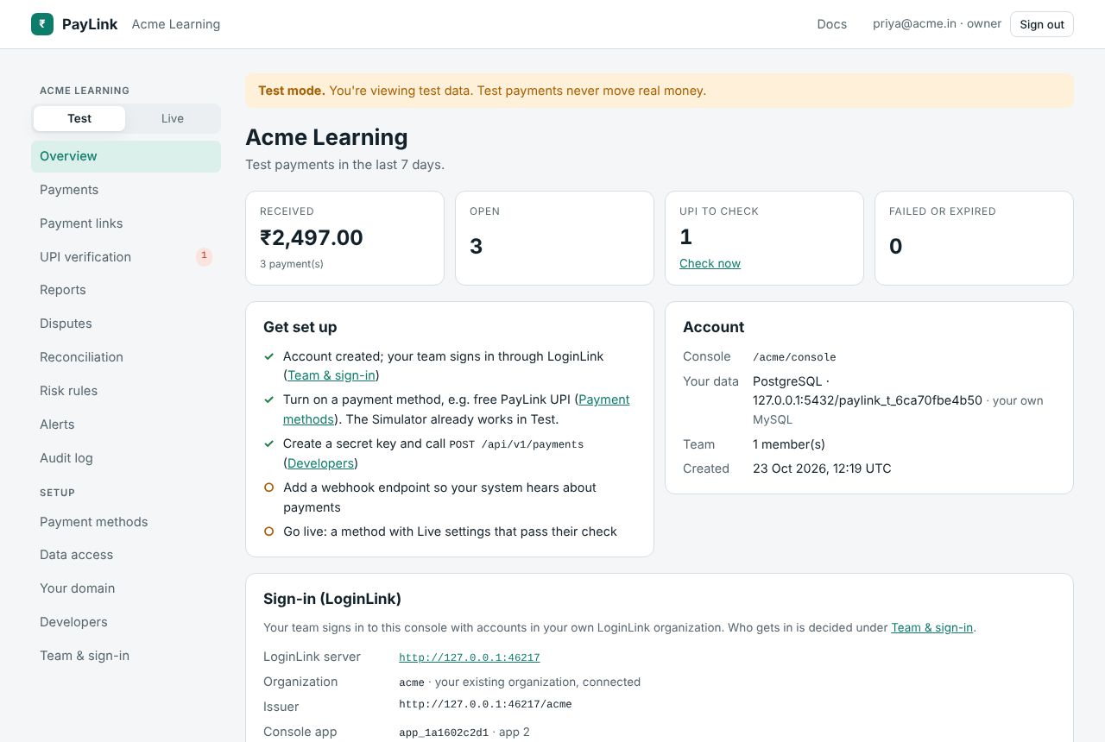Go to Payments in the sidebar
The image size is (1105, 742).
pyautogui.click(x=126, y=190)
